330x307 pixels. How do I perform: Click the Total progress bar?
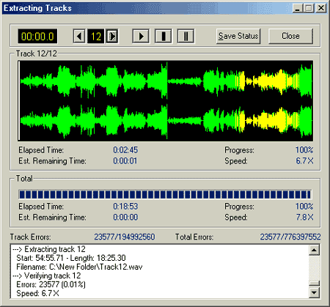coord(165,194)
